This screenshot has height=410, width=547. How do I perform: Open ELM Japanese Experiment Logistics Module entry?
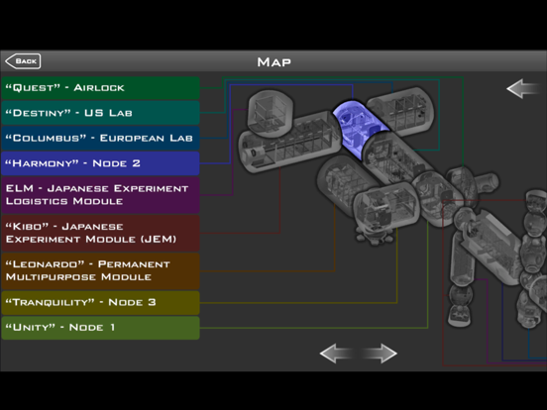(100, 195)
